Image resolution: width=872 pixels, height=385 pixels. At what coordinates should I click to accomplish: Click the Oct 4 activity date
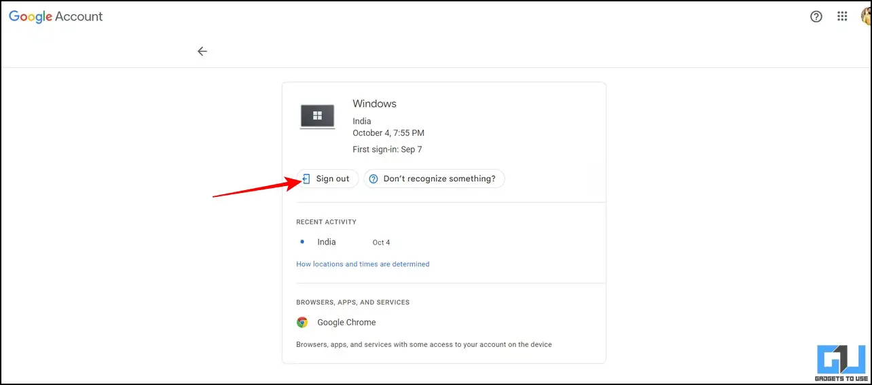pyautogui.click(x=381, y=242)
